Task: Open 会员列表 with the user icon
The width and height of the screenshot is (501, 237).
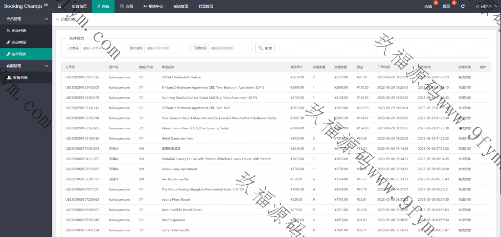Action: [19, 30]
